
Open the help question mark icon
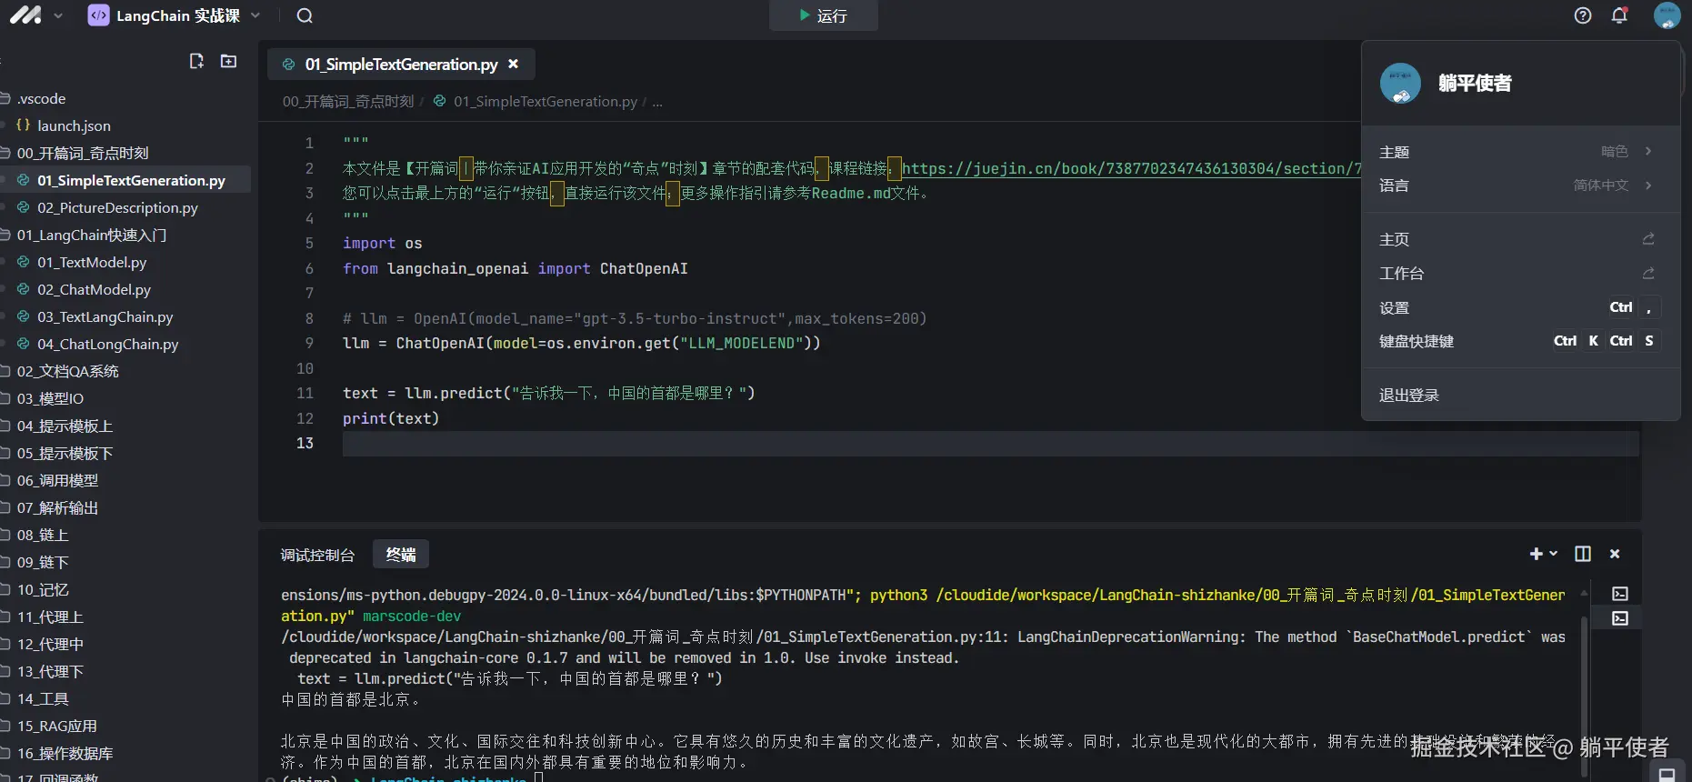click(1583, 15)
